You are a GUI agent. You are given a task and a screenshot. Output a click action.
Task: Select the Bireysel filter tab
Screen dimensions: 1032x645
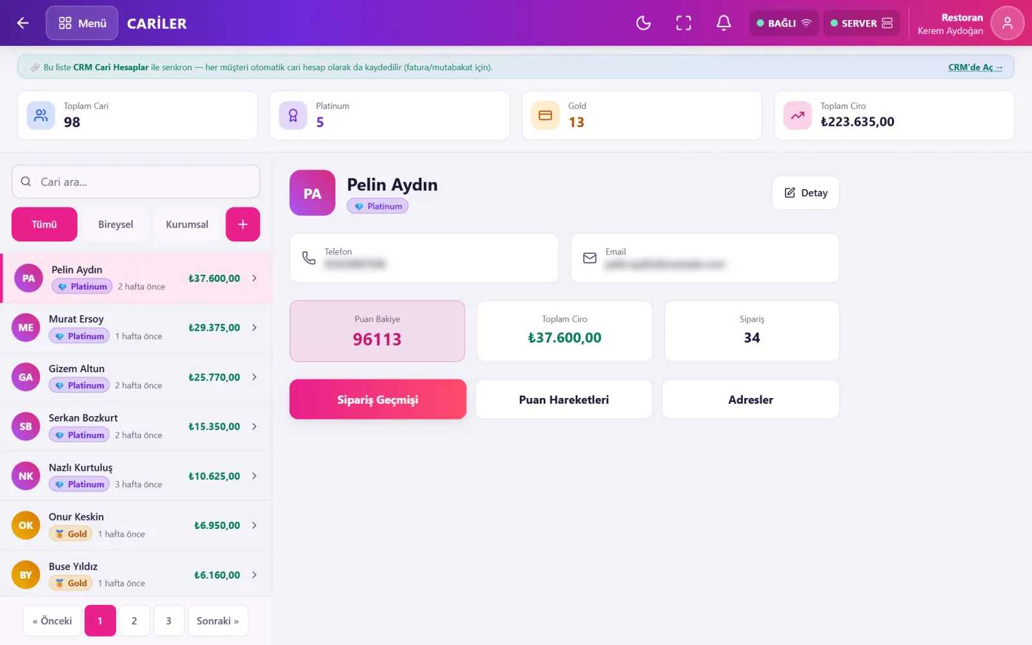point(115,224)
